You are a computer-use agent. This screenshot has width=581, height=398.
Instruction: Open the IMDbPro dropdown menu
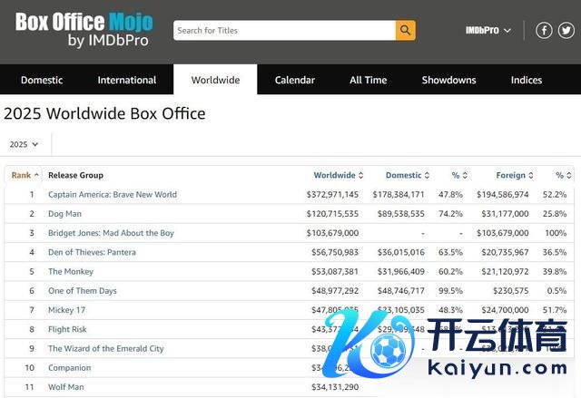click(x=488, y=30)
